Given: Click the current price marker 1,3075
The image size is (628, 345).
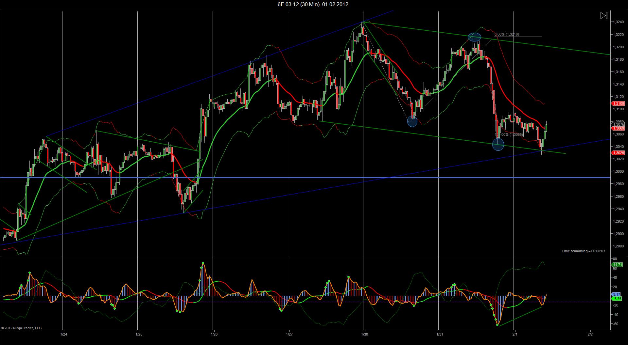Looking at the screenshot, I should (x=618, y=124).
